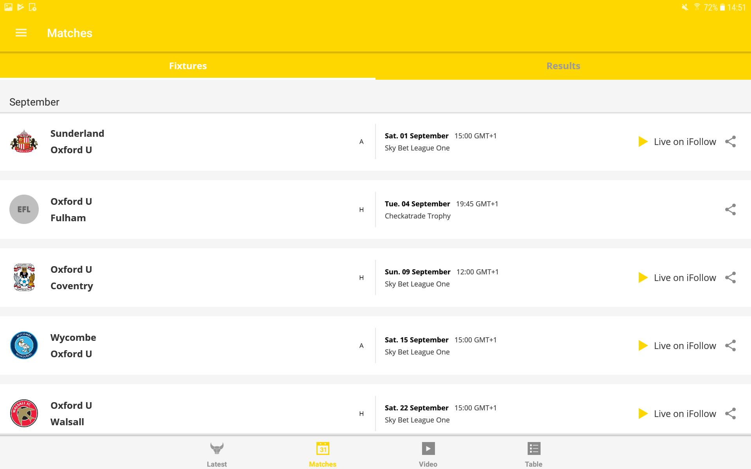This screenshot has height=469, width=751.
Task: Tap Live on iFollow for Walsall match
Action: coord(677,414)
